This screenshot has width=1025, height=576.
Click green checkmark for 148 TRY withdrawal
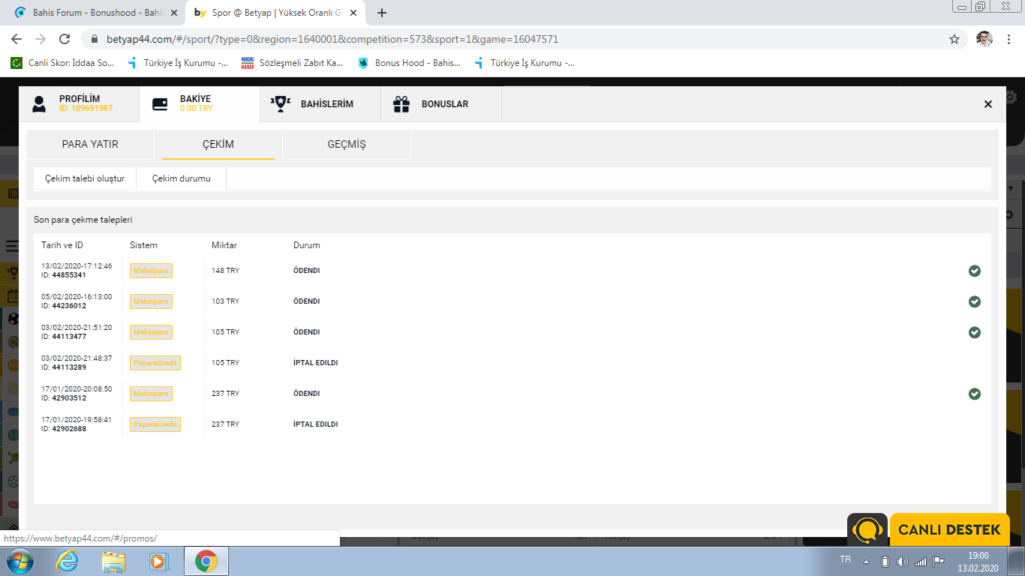click(974, 271)
